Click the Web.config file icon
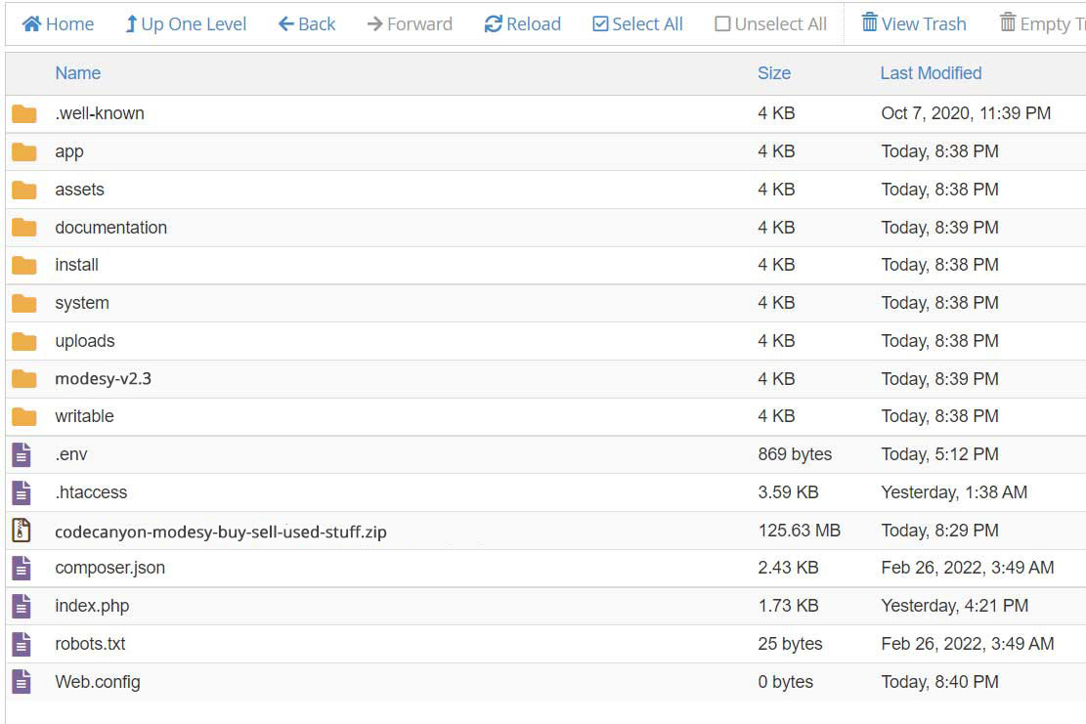 click(x=22, y=682)
